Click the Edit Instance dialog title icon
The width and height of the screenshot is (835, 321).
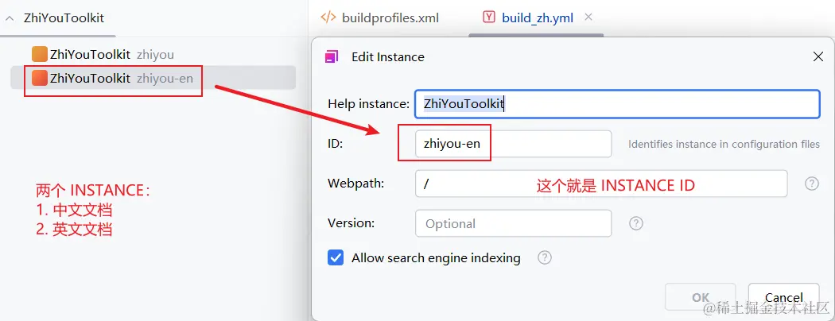(x=332, y=56)
